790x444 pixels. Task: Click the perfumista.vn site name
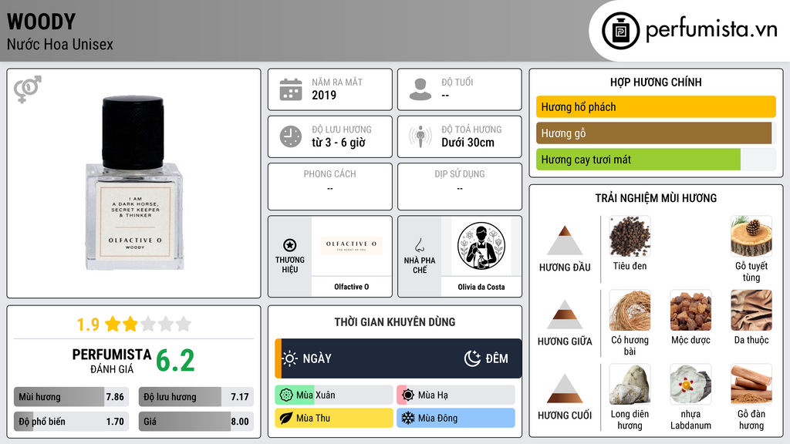pos(711,29)
